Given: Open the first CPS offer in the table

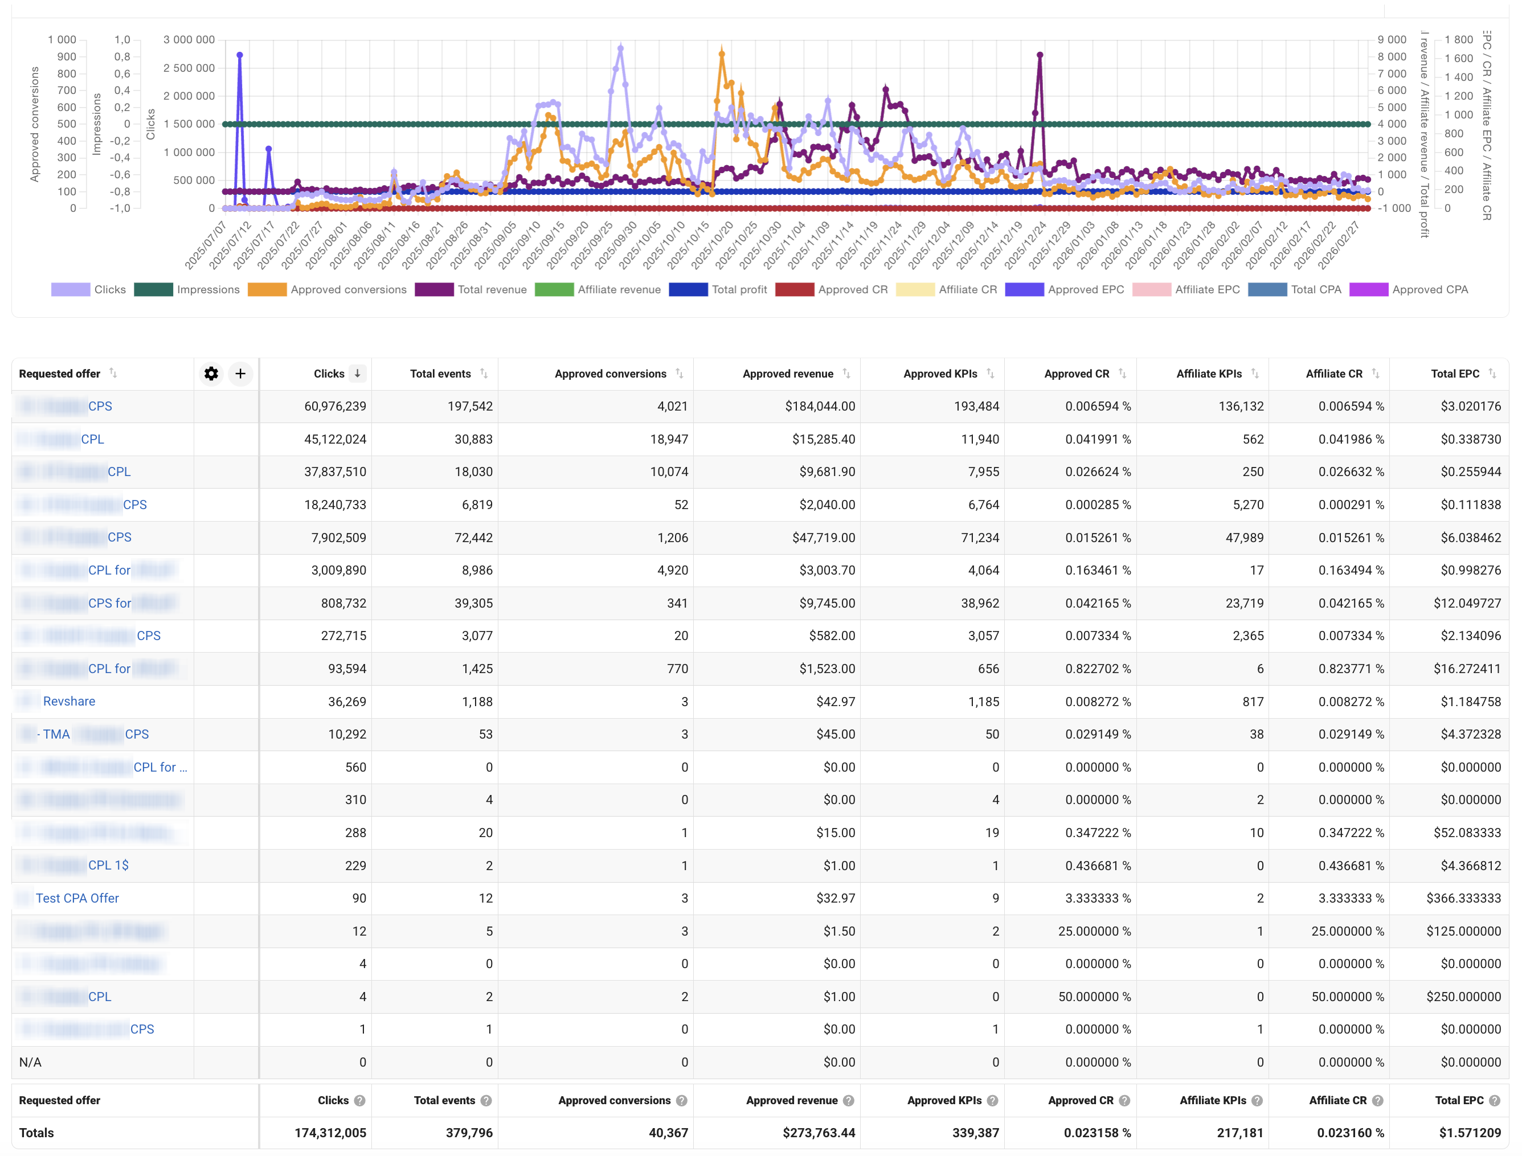Looking at the screenshot, I should [x=100, y=406].
